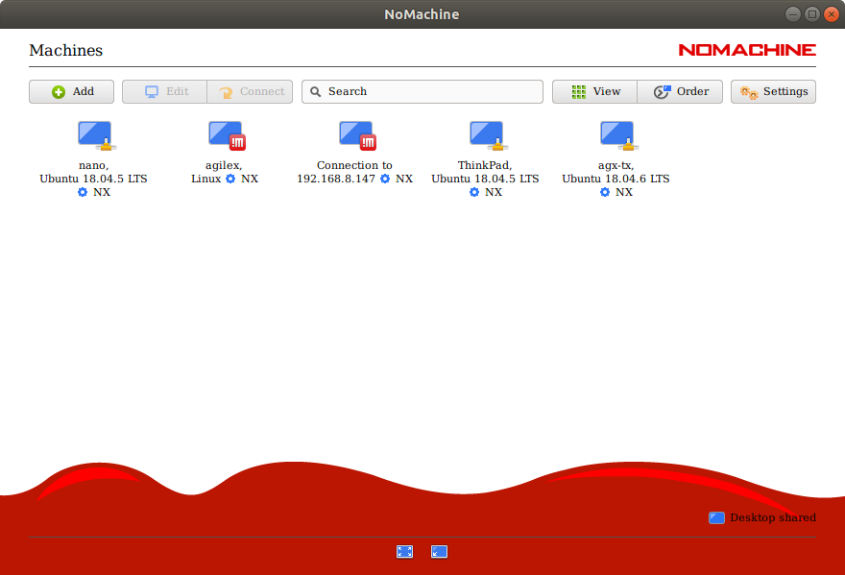Click the Connect button
Screen dimensions: 845x575
pyautogui.click(x=250, y=91)
